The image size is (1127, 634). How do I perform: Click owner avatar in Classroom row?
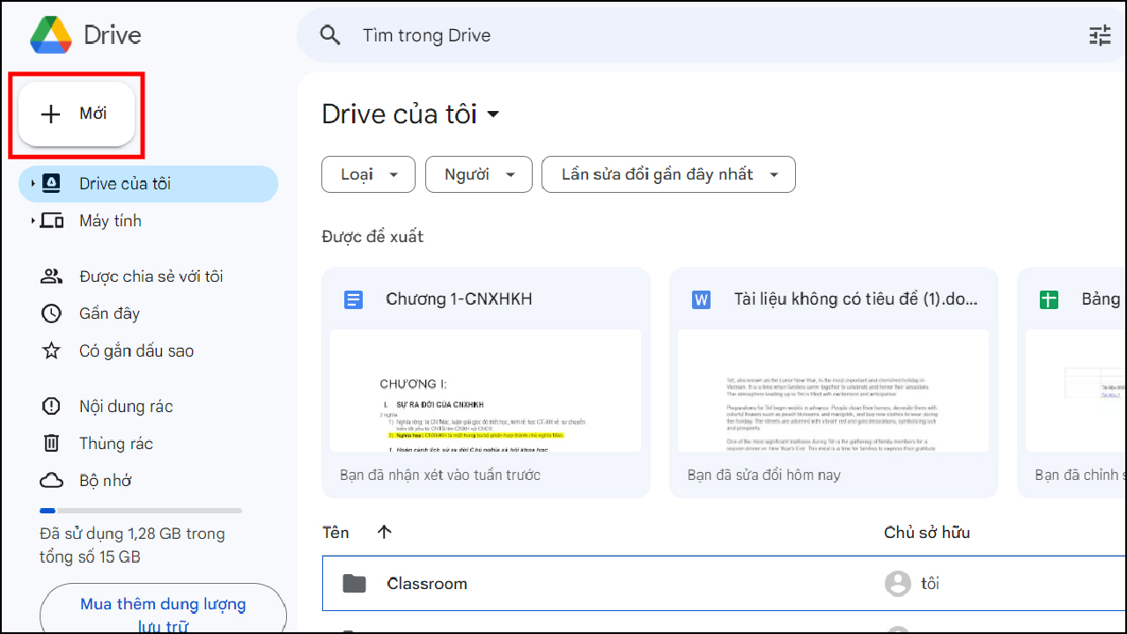click(897, 583)
